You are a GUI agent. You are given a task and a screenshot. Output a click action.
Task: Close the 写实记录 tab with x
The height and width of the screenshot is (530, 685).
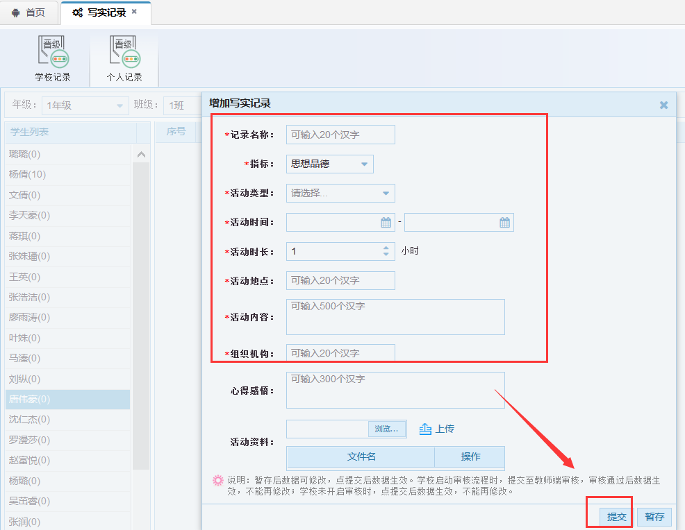click(x=134, y=12)
